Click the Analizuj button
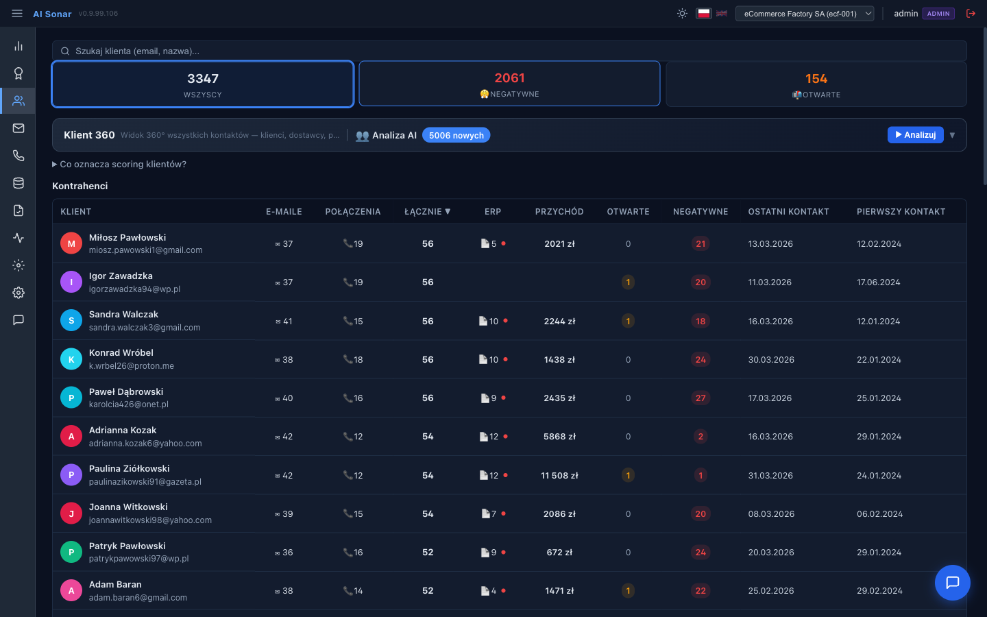Screen dimensions: 987x617 pyautogui.click(x=915, y=135)
